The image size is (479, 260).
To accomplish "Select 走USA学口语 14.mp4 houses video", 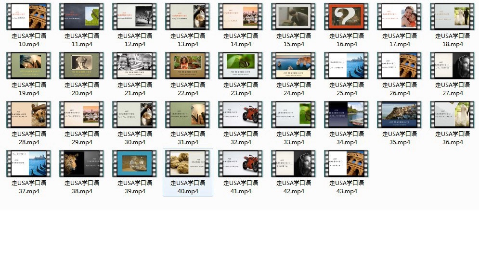I will click(x=241, y=17).
